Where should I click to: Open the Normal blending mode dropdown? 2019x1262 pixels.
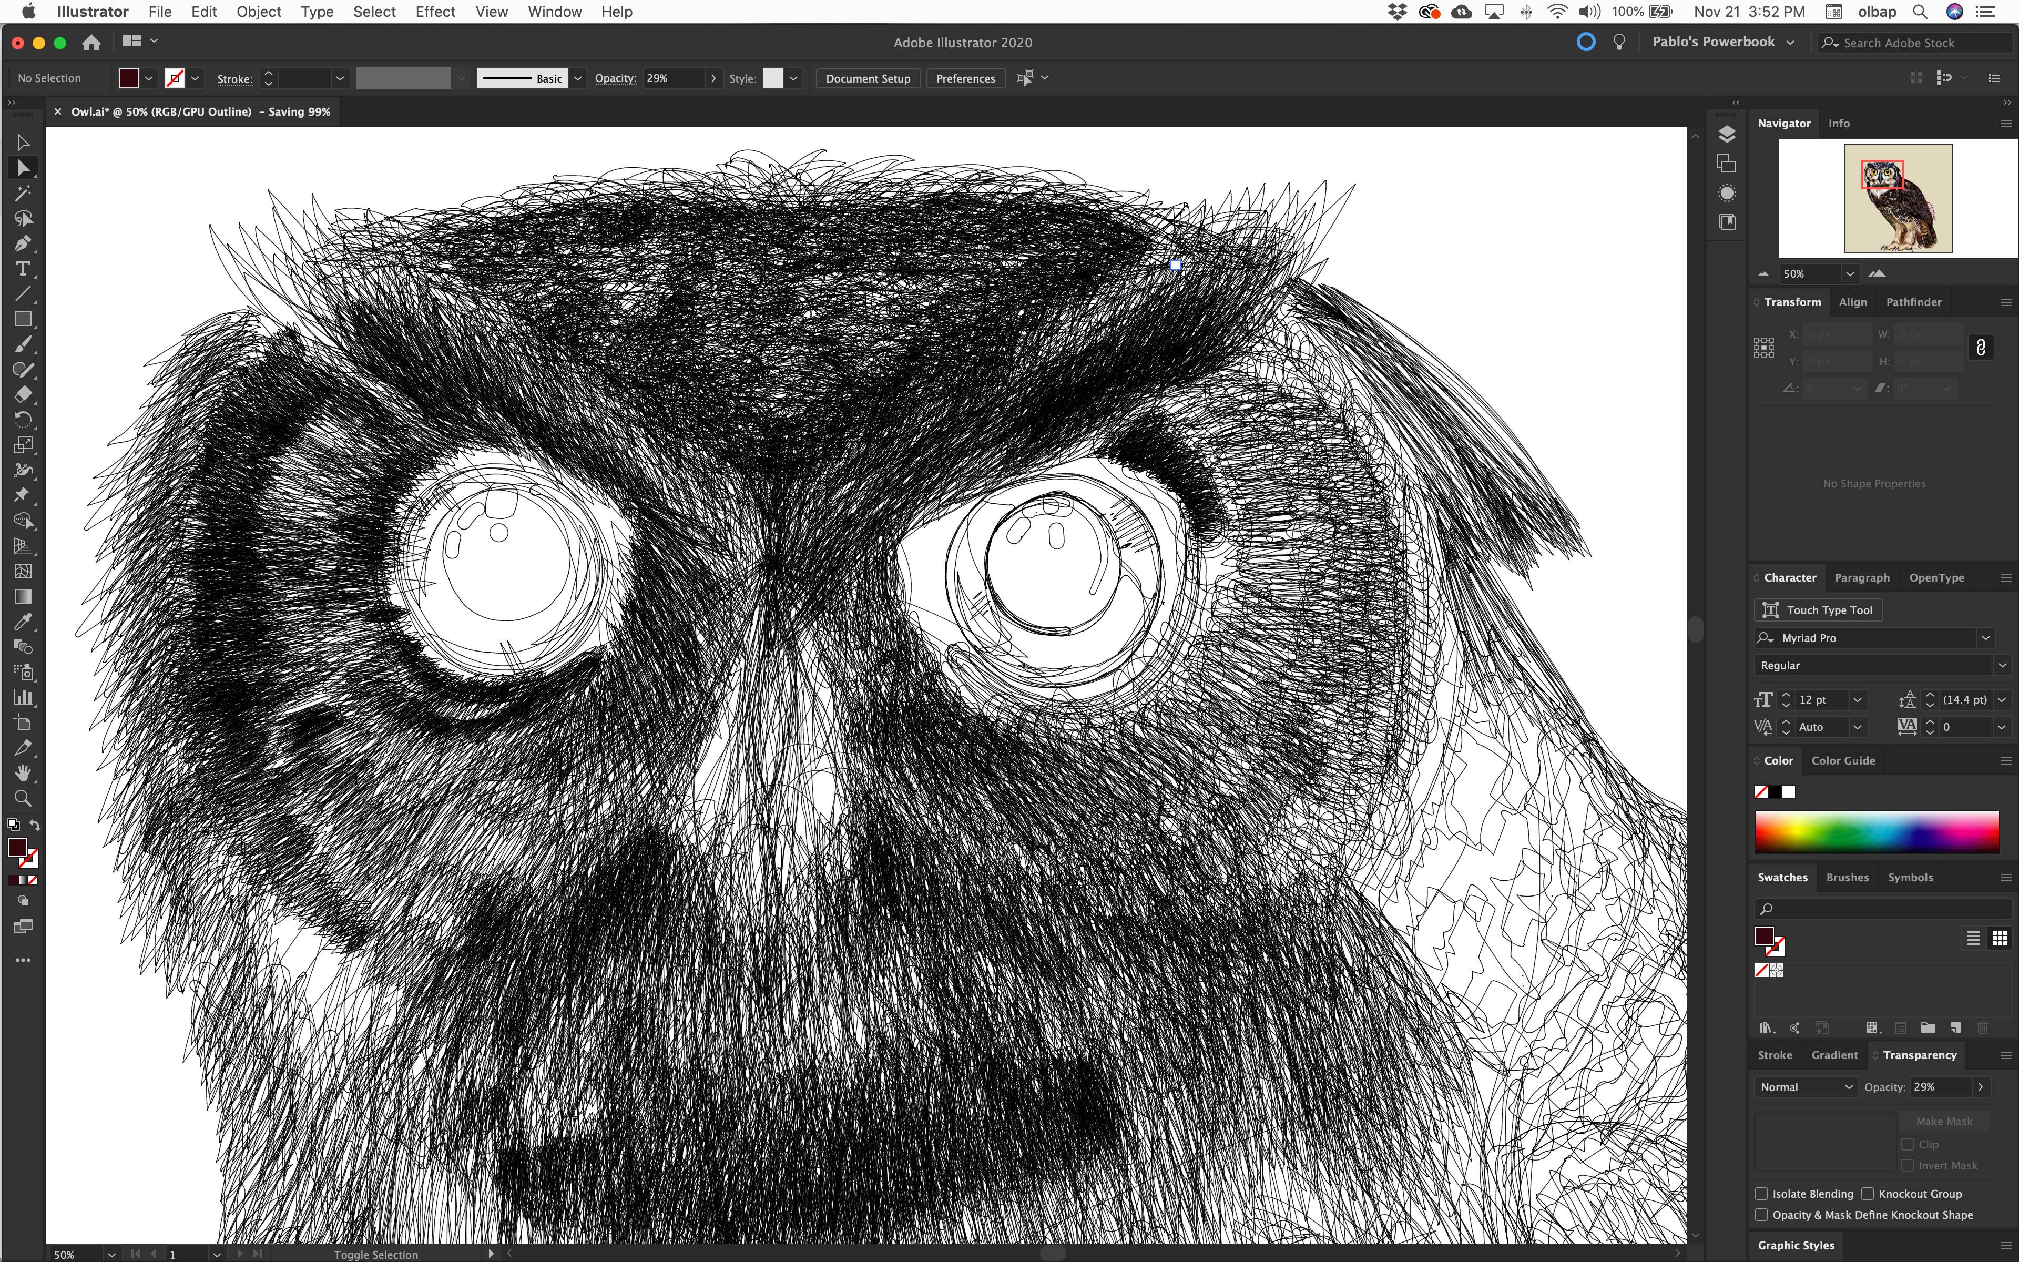click(1806, 1087)
